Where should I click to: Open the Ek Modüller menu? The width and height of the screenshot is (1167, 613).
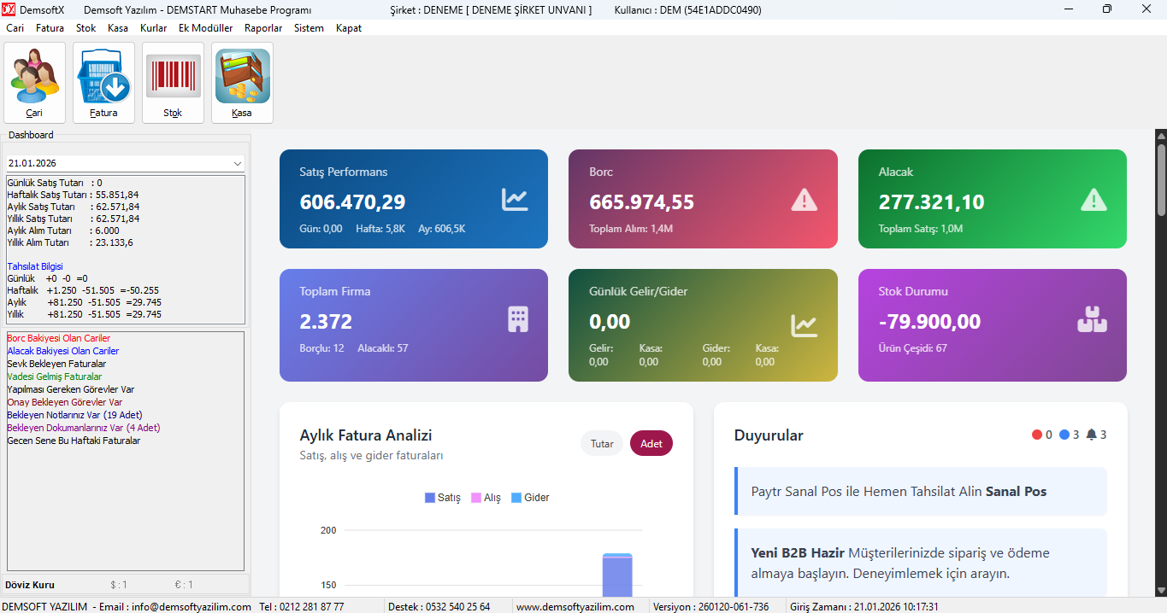205,28
